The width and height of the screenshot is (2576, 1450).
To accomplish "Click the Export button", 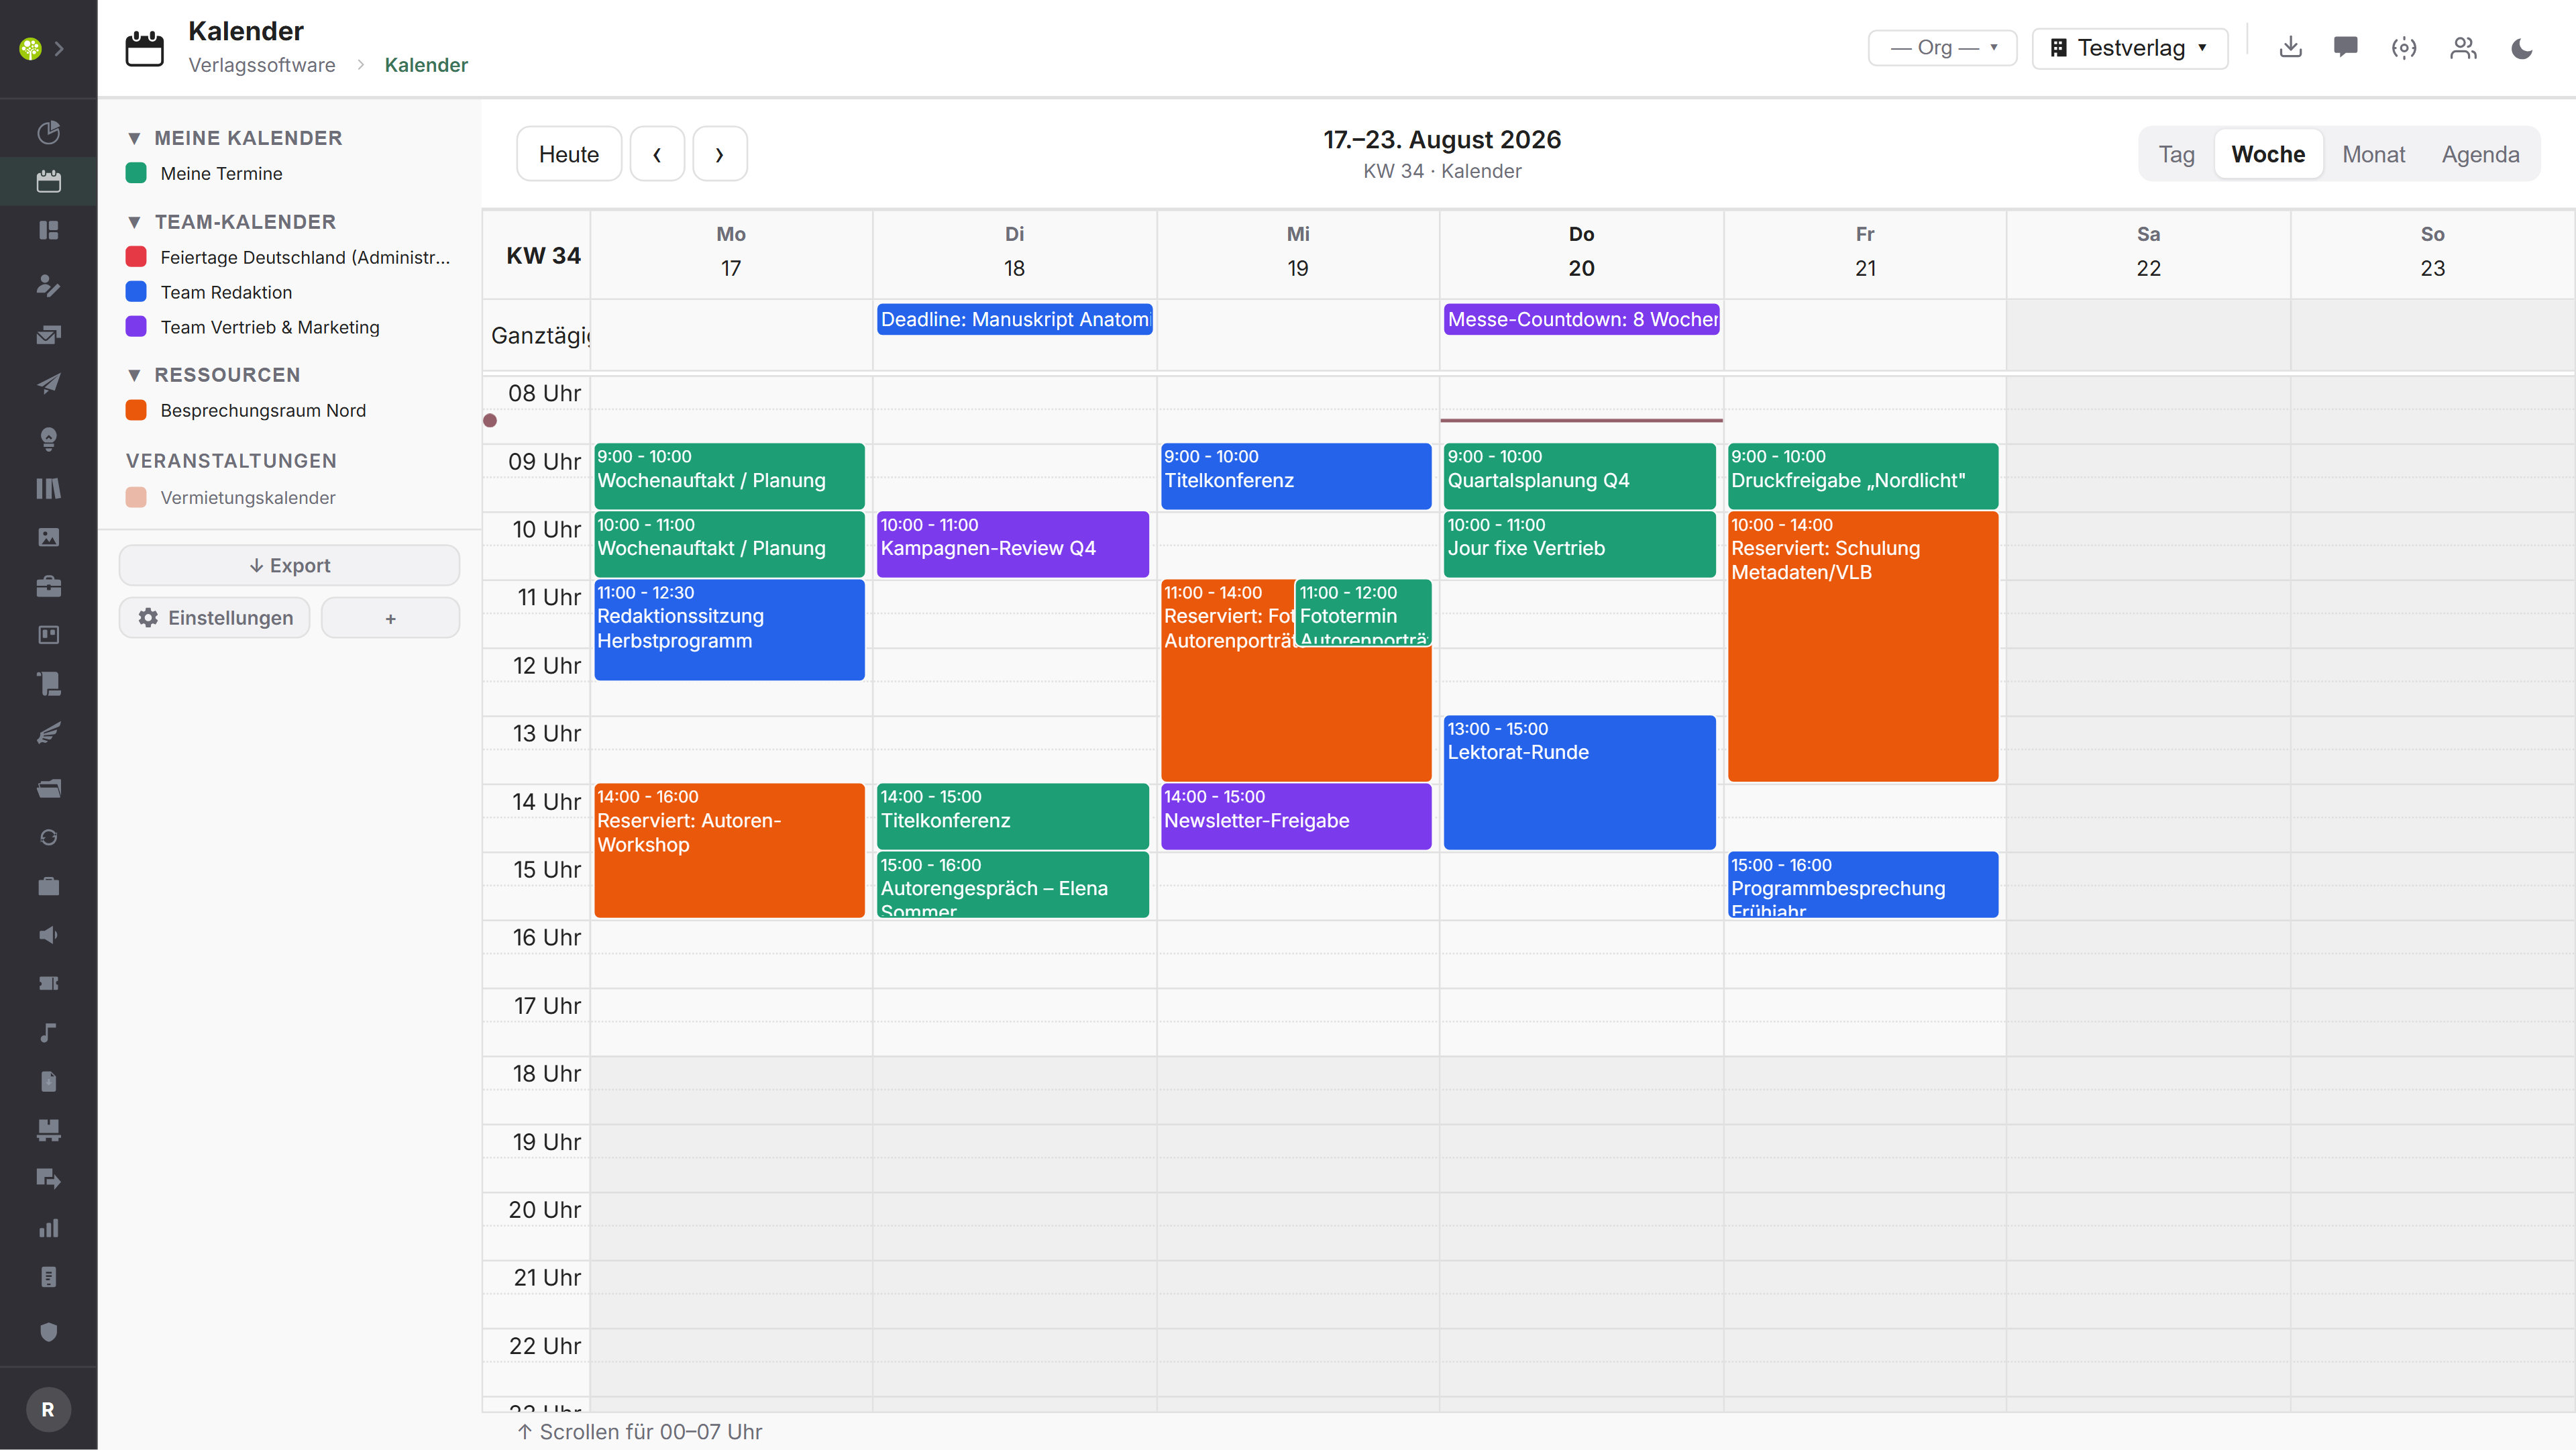I will (289, 565).
